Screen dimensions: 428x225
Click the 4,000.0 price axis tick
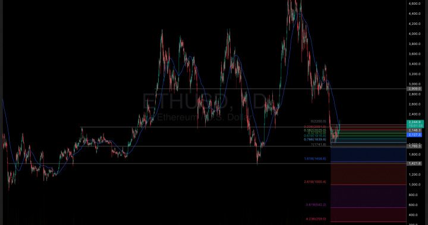(414, 34)
